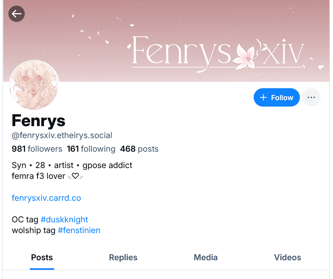Screen dimensions: 333x279
Task: Click the heart emoji in the bio
Action: click(x=75, y=176)
